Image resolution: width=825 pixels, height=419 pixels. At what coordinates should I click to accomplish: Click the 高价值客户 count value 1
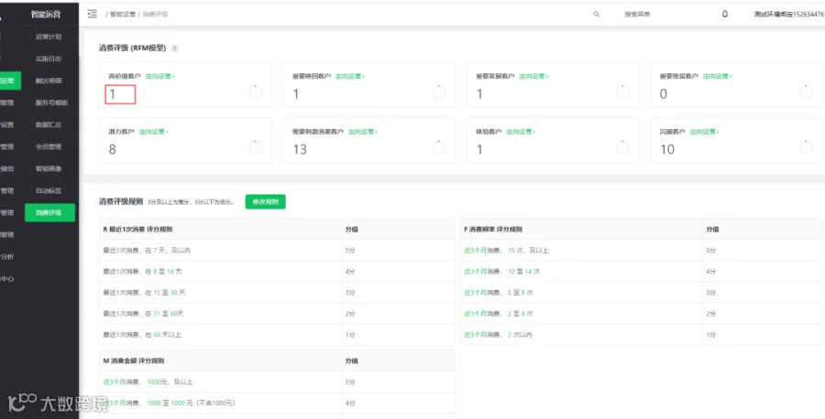pyautogui.click(x=112, y=94)
